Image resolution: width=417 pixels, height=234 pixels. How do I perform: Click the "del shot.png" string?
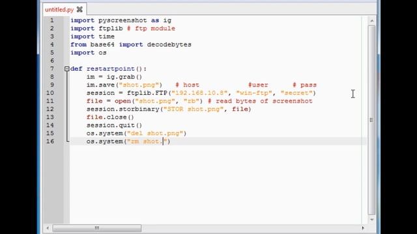[155, 133]
